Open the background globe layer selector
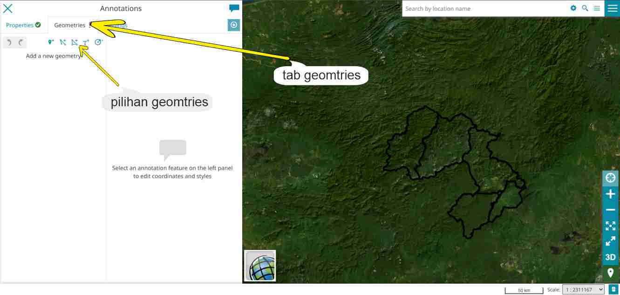 point(260,266)
